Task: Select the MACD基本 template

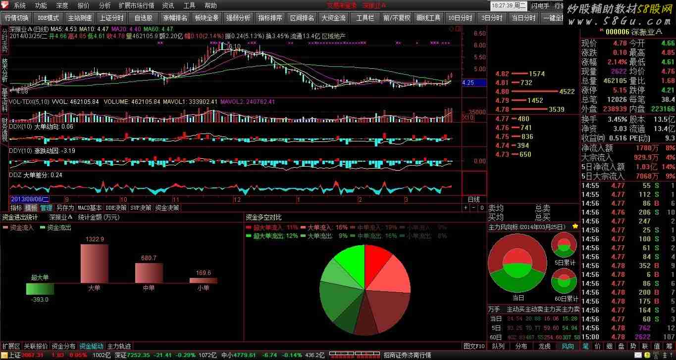Action: (x=90, y=208)
